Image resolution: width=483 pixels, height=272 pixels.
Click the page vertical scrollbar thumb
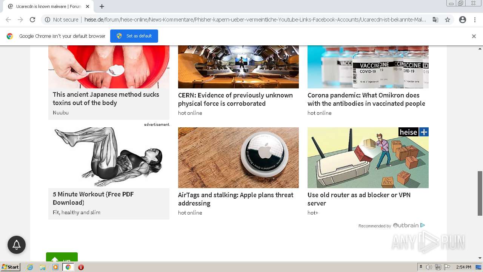tap(480, 193)
